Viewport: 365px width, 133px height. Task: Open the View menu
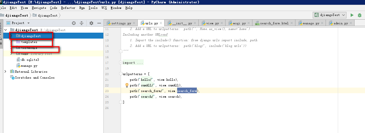click(24, 8)
